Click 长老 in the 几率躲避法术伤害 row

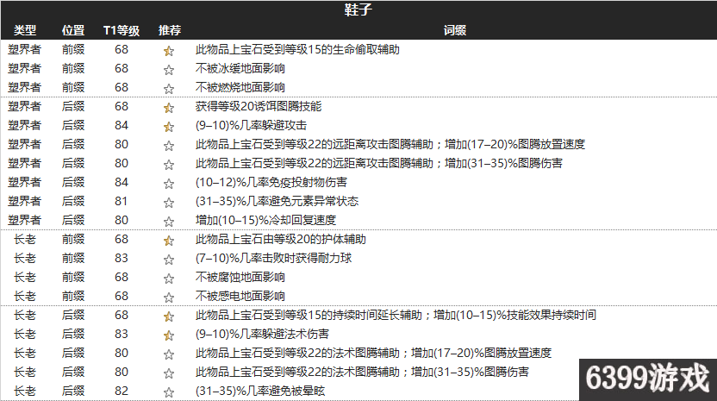click(x=25, y=335)
